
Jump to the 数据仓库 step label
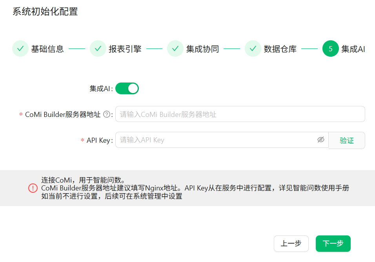pos(280,49)
